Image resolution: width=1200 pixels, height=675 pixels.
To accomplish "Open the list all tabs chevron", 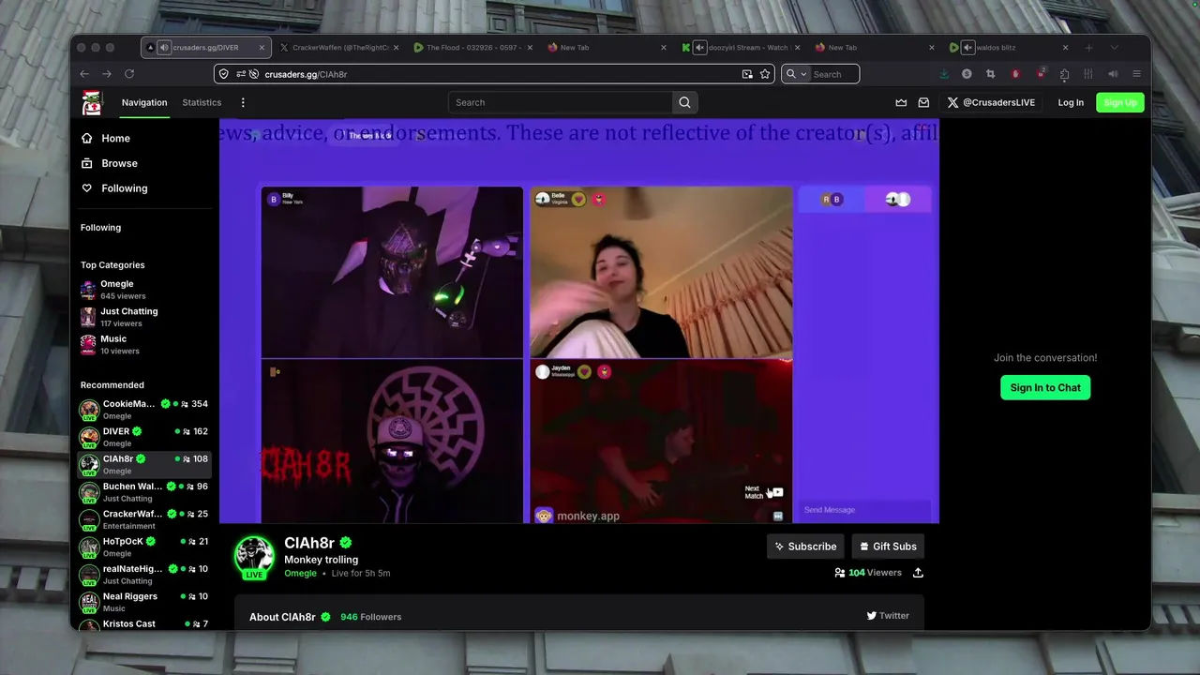I will coord(1114,47).
